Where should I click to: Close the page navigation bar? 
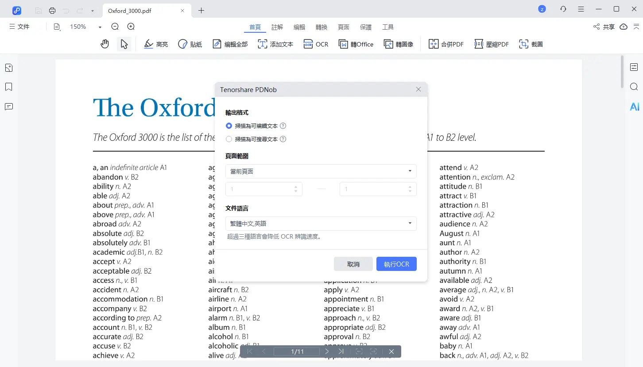(x=391, y=352)
